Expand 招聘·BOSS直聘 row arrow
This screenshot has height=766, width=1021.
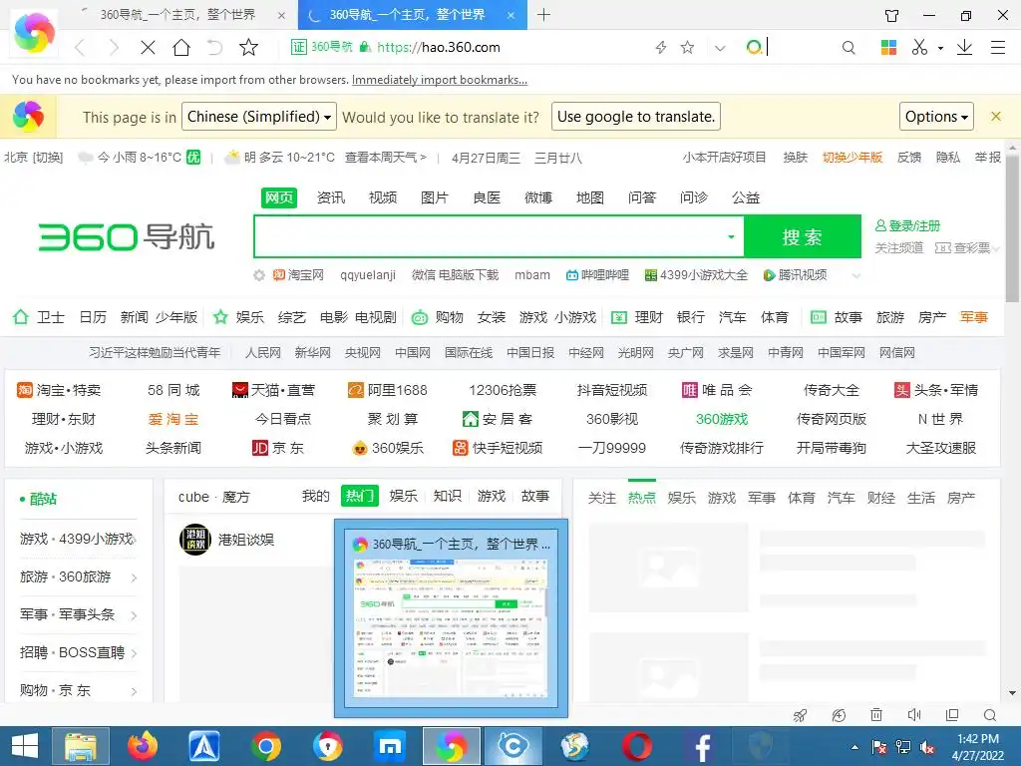(135, 652)
